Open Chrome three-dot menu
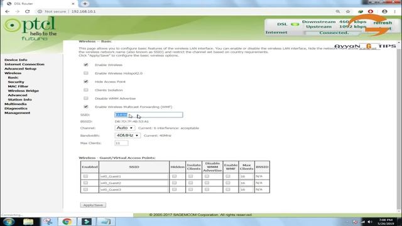The width and height of the screenshot is (402, 226). pyautogui.click(x=395, y=11)
